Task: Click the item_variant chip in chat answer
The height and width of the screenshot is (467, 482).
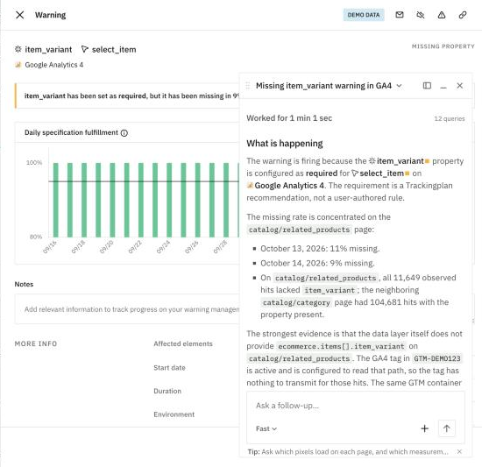Action: coord(399,161)
